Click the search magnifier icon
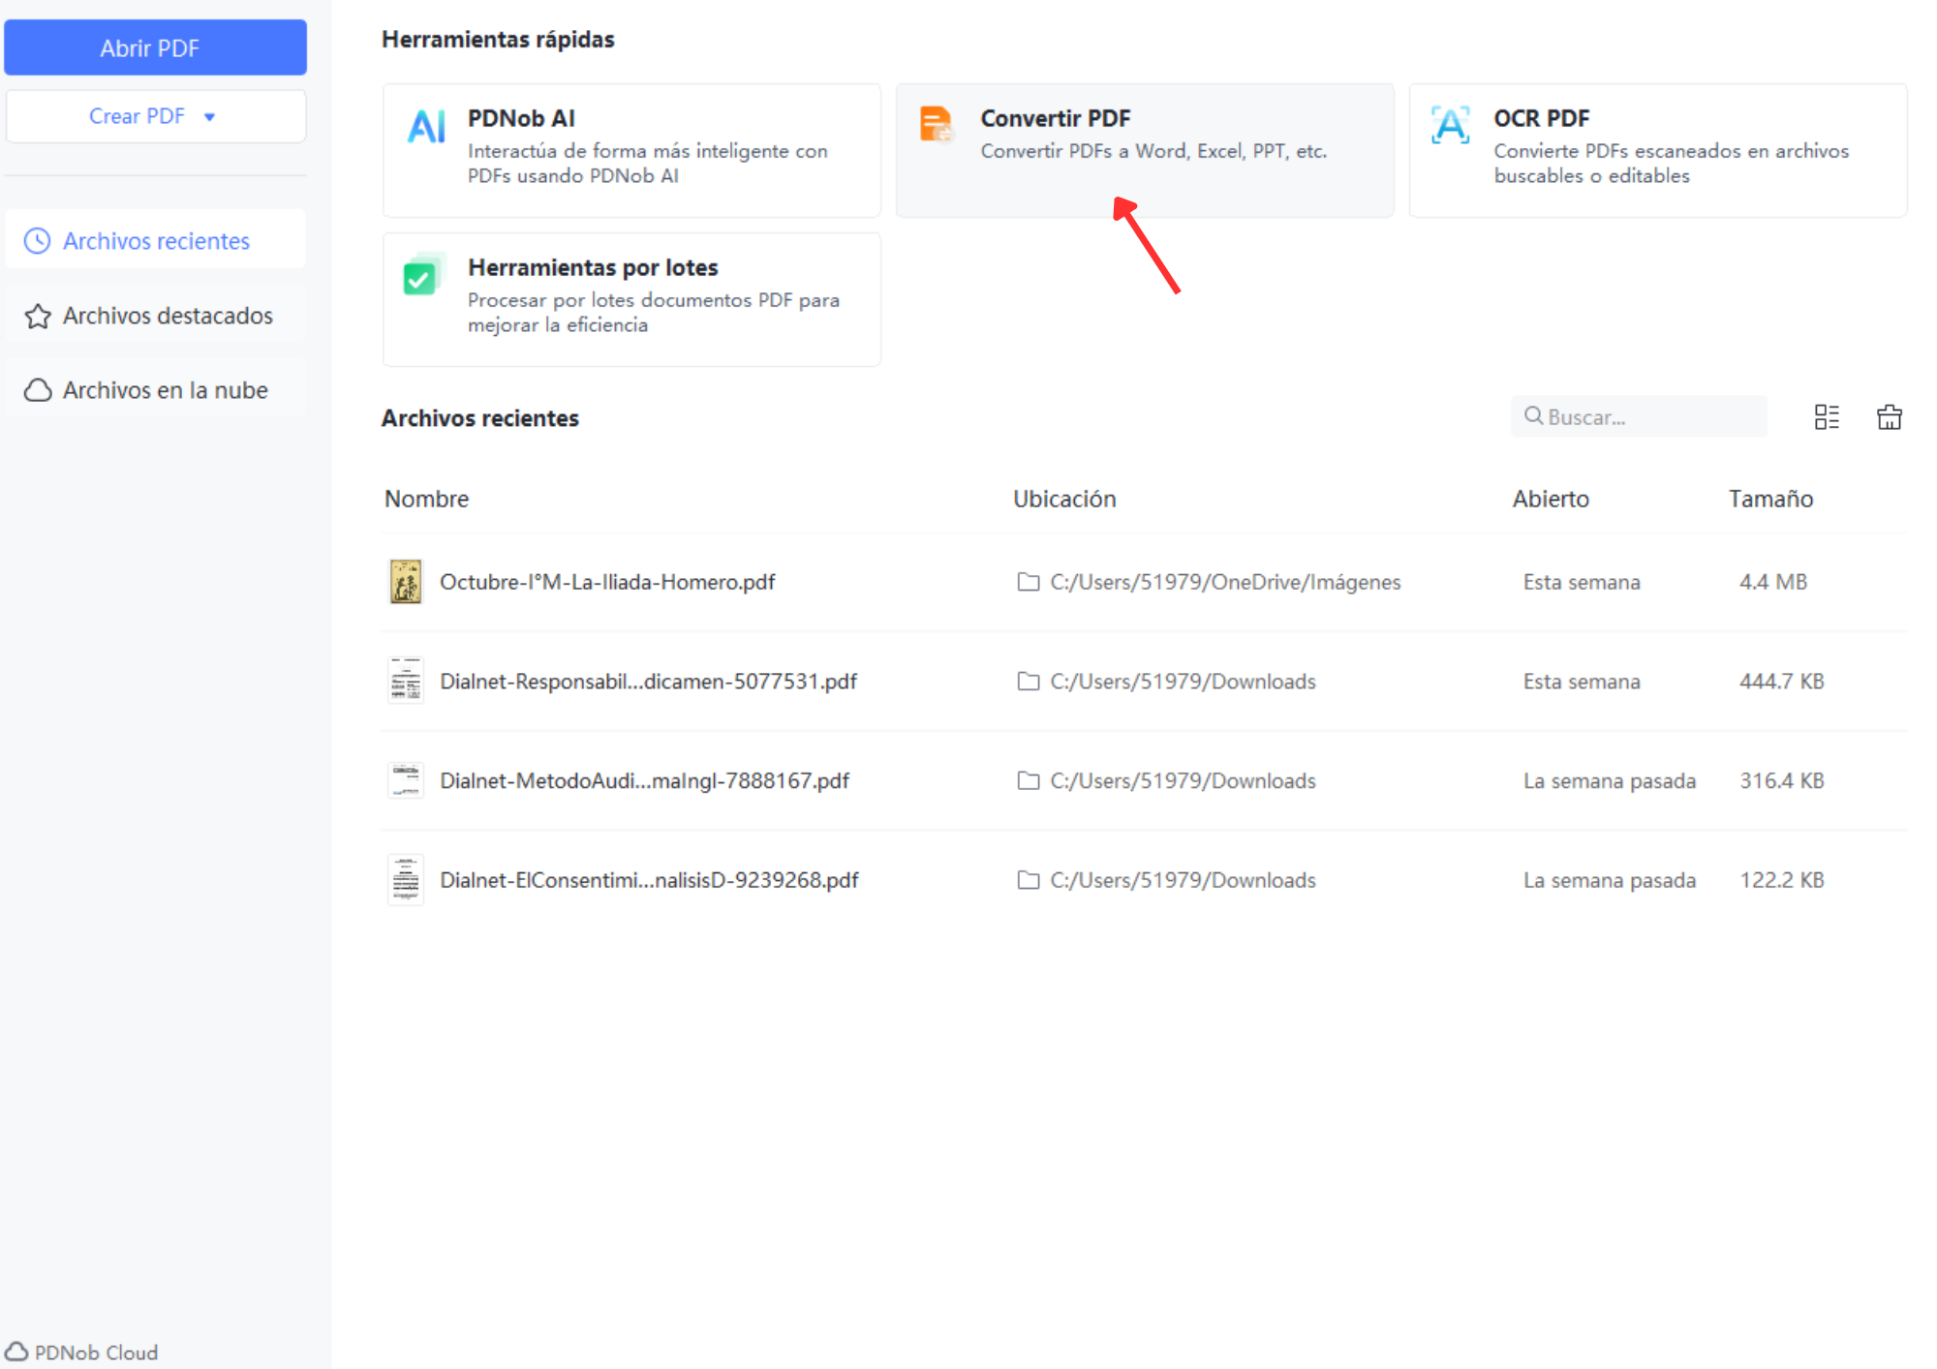The width and height of the screenshot is (1937, 1369). (1533, 416)
